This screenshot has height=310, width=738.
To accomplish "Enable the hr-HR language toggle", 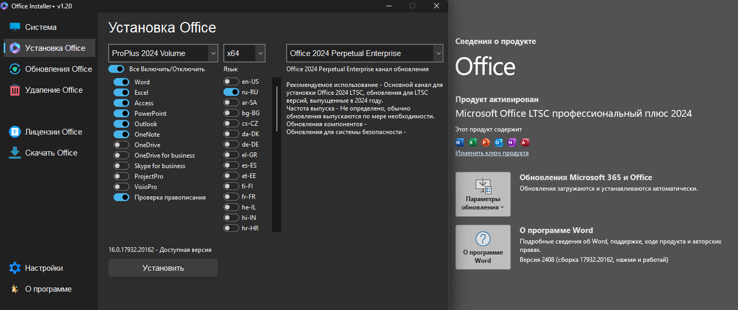I will point(231,228).
